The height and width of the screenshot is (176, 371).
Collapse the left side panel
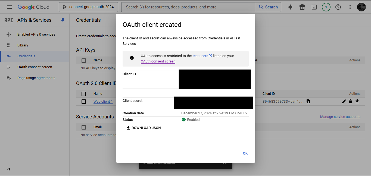8,169
